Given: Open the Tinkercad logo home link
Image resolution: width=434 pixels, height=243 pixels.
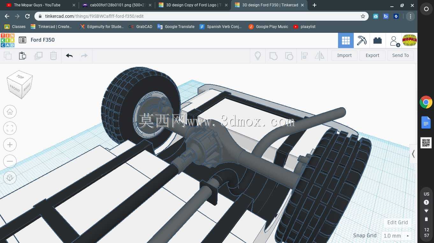Looking at the screenshot, I should [x=7, y=40].
